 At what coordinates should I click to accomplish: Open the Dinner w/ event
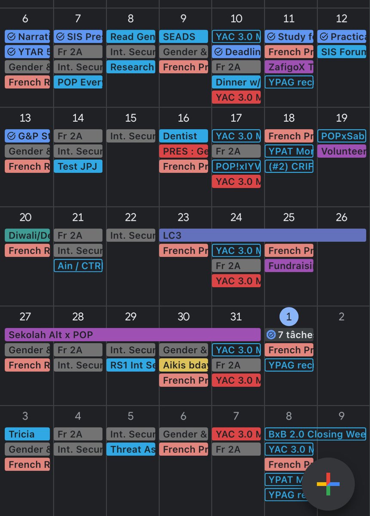[236, 82]
